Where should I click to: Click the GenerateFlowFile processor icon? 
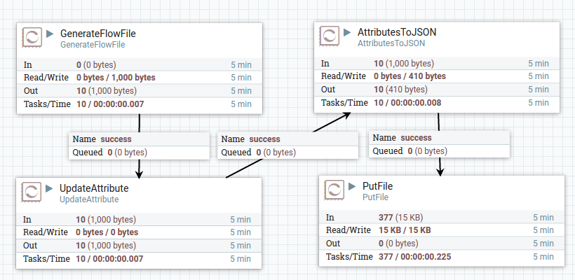click(x=32, y=37)
